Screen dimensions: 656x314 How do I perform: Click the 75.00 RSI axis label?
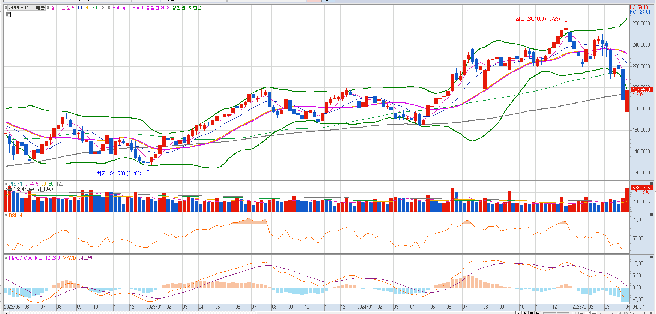638,219
